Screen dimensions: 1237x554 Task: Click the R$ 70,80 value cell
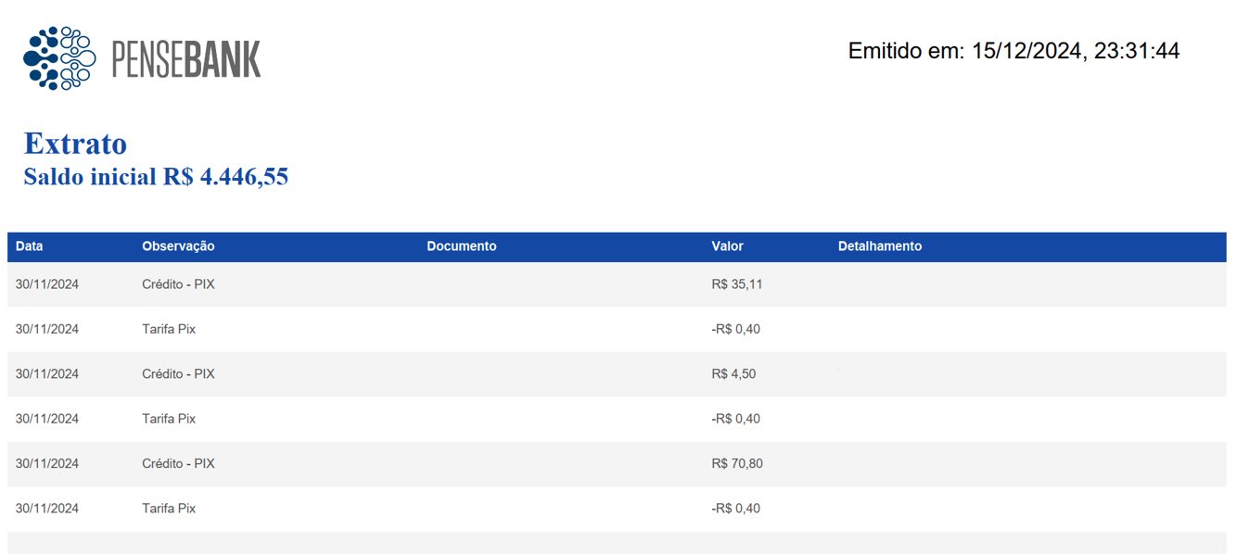pos(737,463)
